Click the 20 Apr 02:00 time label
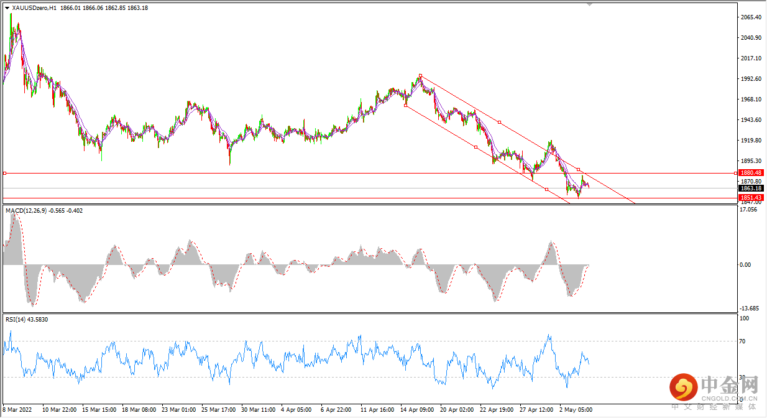This screenshot has height=418, width=767. (x=457, y=411)
